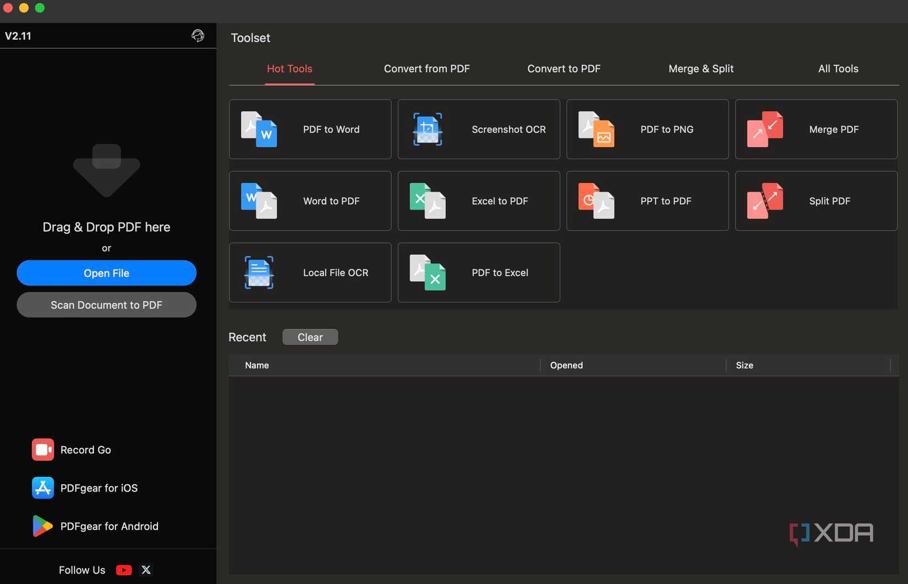Screen dimensions: 908x584
Task: Select the PDF to Excel tool
Action: 478,272
